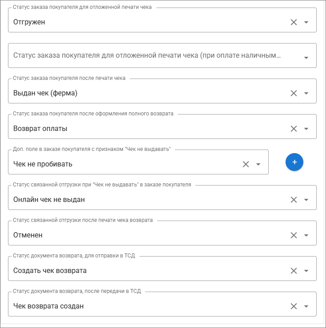Clear the 'Создать чек возврата' value

click(294, 271)
